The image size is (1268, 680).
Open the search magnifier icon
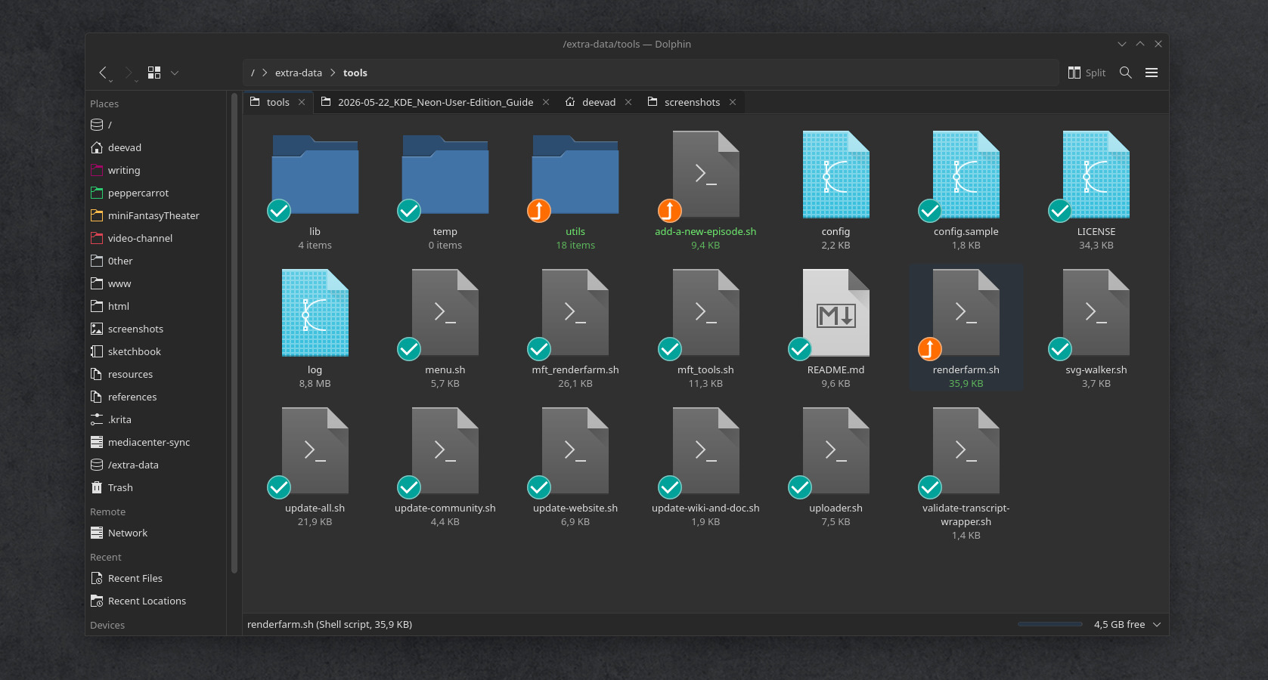1125,73
